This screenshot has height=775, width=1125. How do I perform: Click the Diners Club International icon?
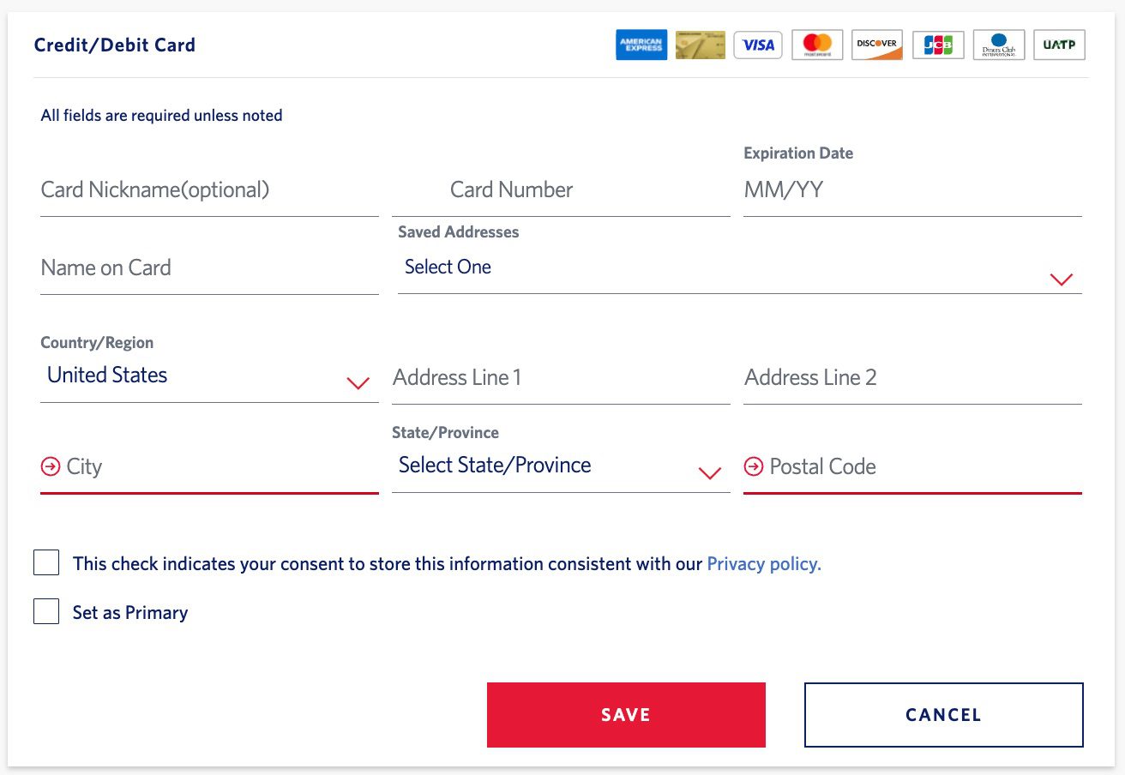(x=998, y=45)
